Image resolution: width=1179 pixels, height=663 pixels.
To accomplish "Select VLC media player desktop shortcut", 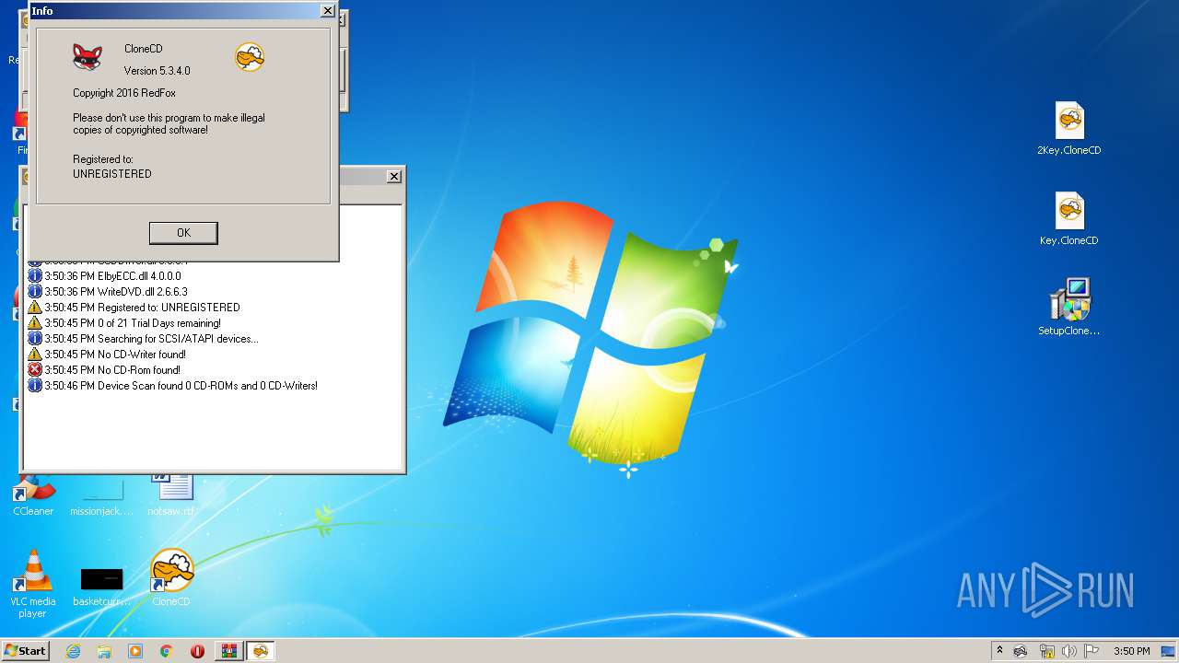I will click(32, 584).
